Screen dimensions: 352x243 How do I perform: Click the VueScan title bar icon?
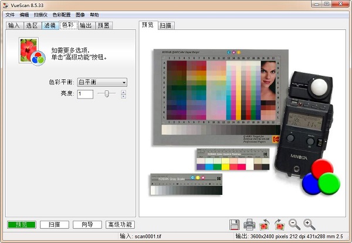5,4
